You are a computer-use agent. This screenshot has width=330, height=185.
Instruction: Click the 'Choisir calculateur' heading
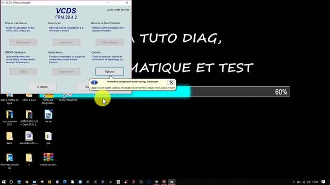16,23
